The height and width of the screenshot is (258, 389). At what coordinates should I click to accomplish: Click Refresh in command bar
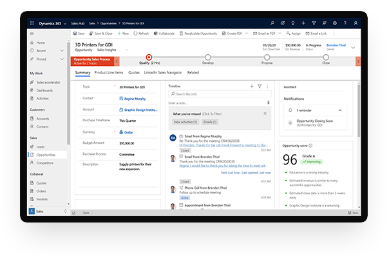click(x=141, y=34)
